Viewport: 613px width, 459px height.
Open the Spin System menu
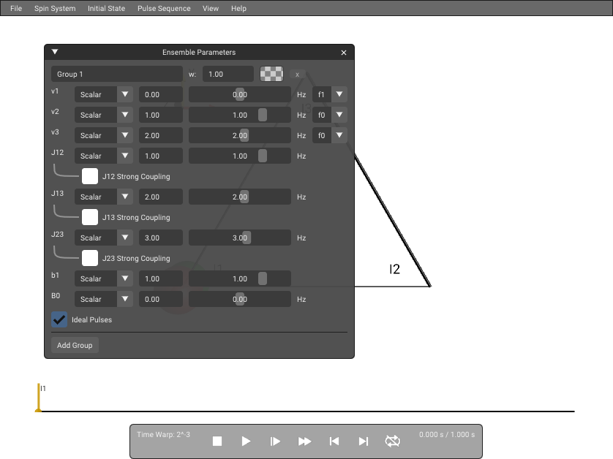pos(55,8)
